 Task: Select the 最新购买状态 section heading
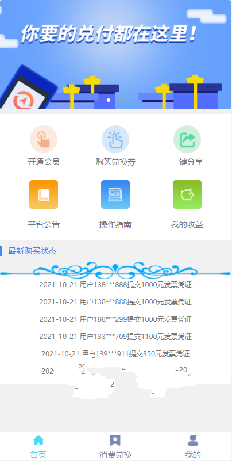[32, 251]
